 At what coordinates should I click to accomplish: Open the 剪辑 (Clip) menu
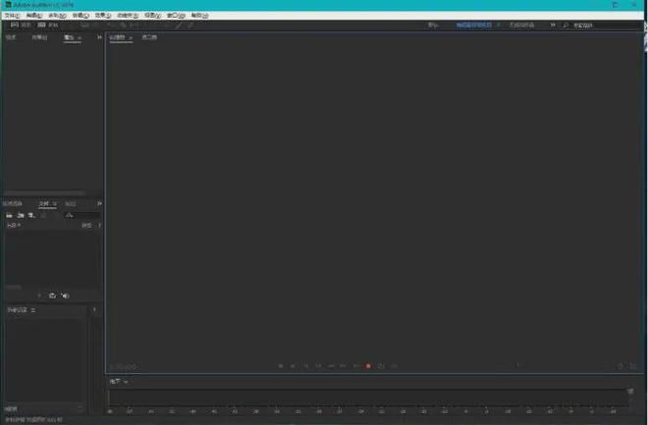[x=81, y=16]
